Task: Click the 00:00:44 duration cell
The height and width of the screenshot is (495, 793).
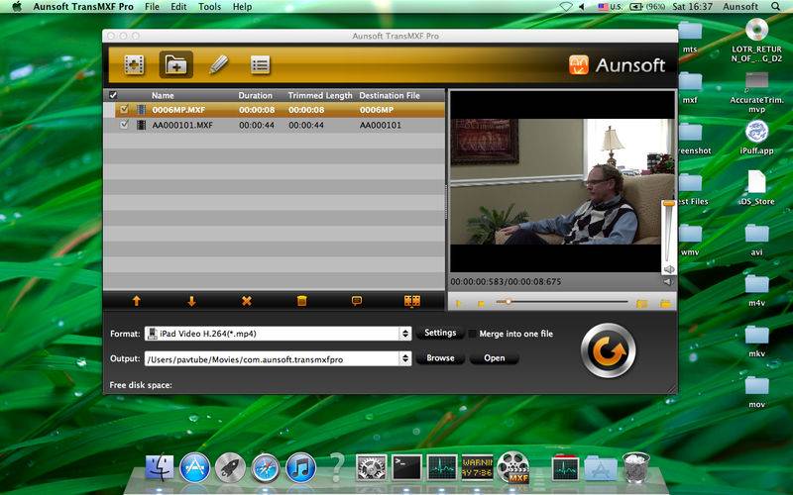Action: pyautogui.click(x=257, y=125)
